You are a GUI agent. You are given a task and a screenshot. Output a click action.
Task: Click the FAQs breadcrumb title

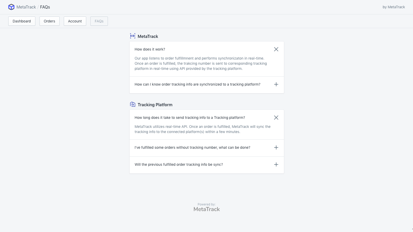click(x=45, y=7)
